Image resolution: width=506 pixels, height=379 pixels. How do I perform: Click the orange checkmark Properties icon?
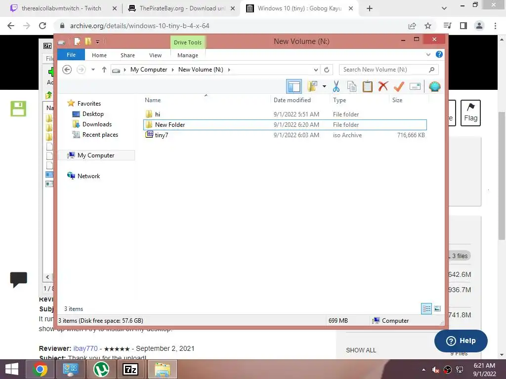pyautogui.click(x=399, y=86)
